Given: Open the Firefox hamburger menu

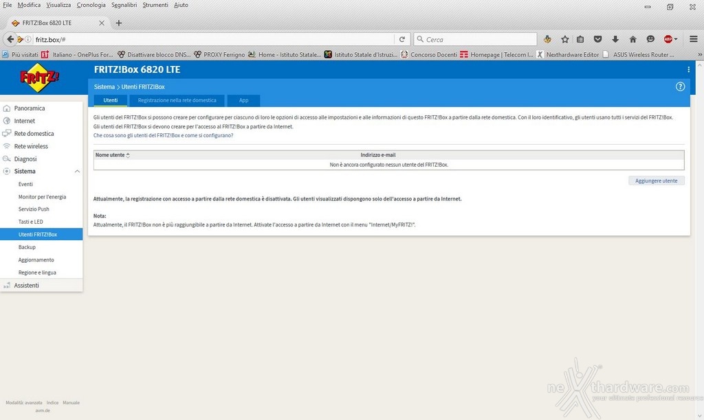Looking at the screenshot, I should pos(693,39).
